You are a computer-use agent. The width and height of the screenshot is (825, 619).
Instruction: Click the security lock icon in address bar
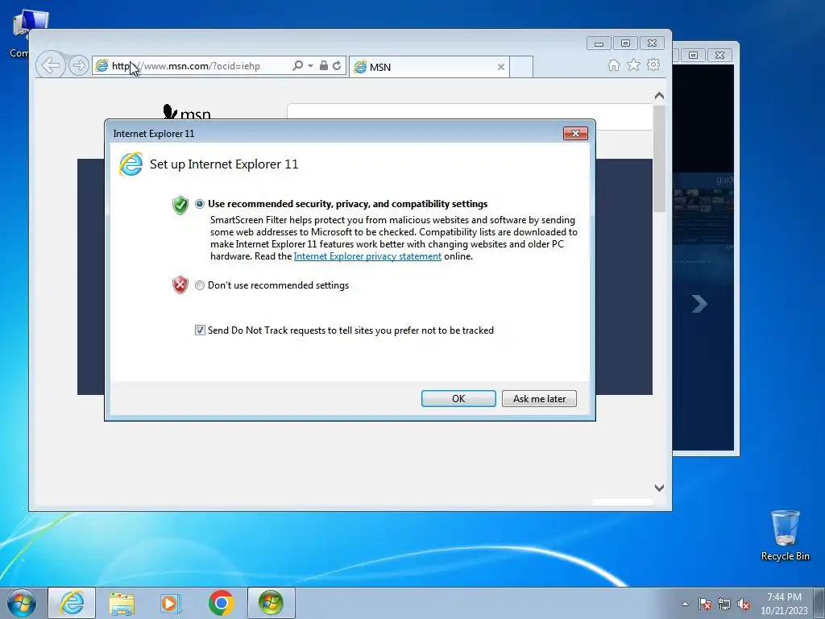coord(324,66)
